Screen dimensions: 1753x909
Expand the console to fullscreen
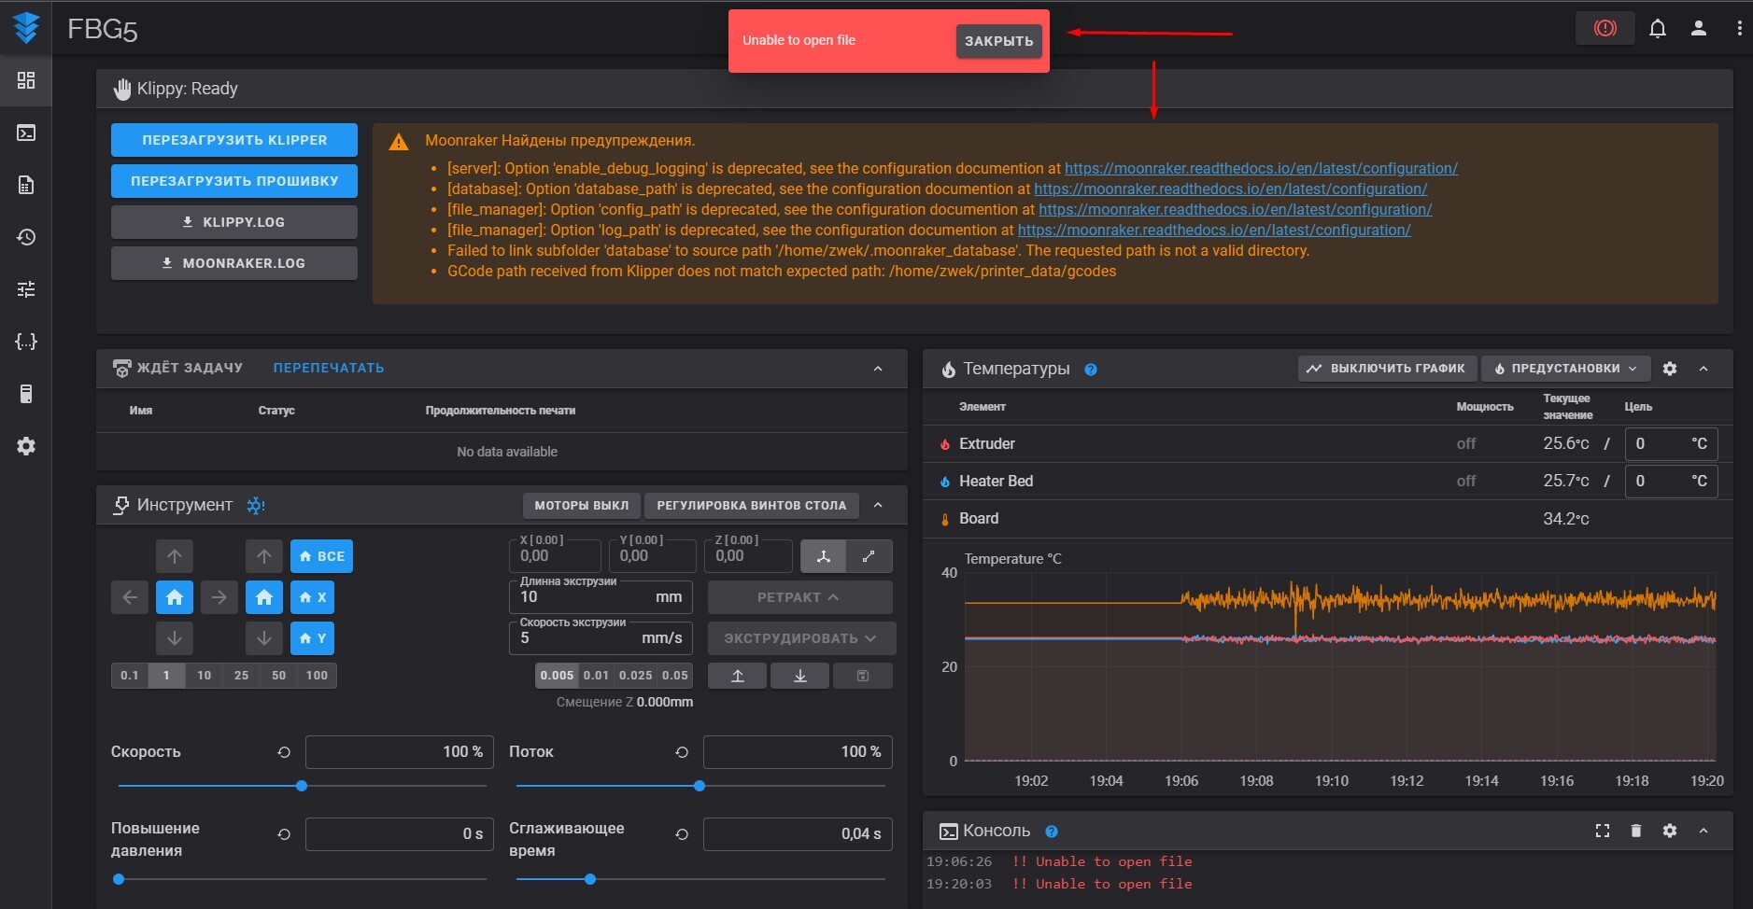point(1603,831)
